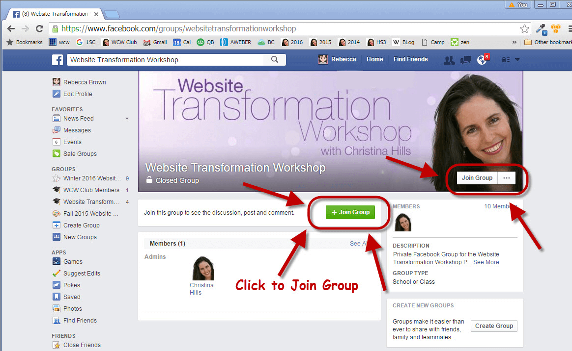This screenshot has height=351, width=572.
Task: Open the privacy shortcuts lock icon
Action: (506, 60)
